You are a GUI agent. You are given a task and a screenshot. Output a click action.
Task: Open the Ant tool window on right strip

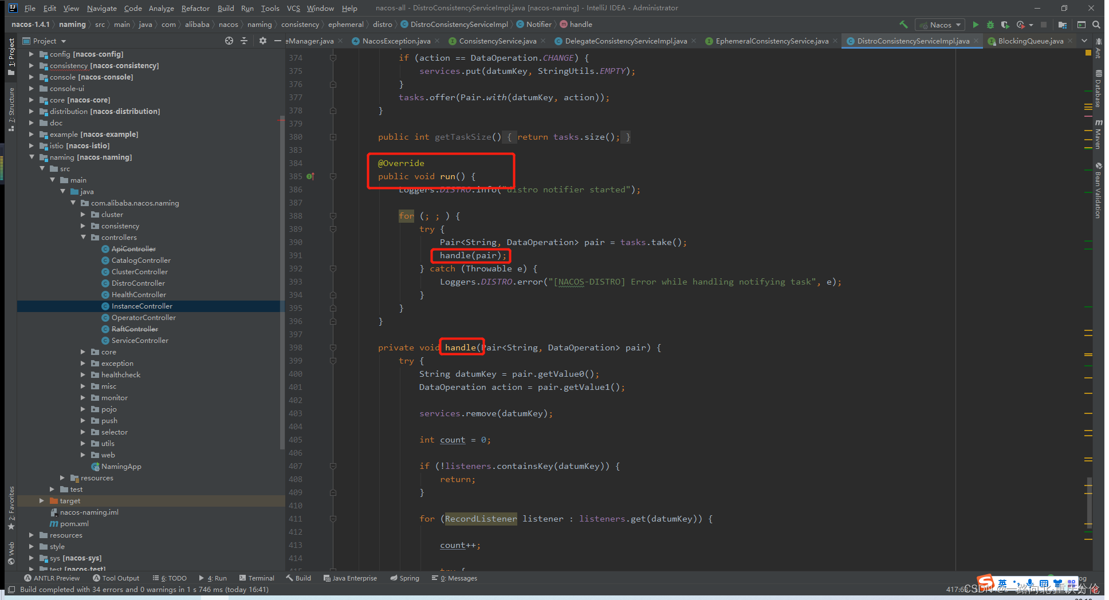click(x=1098, y=49)
